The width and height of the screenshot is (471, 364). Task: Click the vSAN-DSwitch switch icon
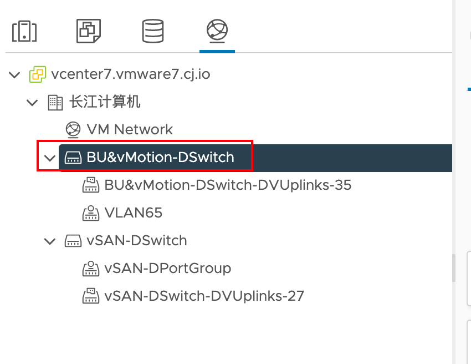73,241
